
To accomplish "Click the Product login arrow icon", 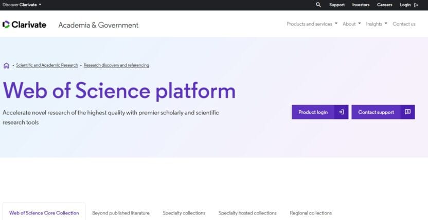I will coord(341,112).
